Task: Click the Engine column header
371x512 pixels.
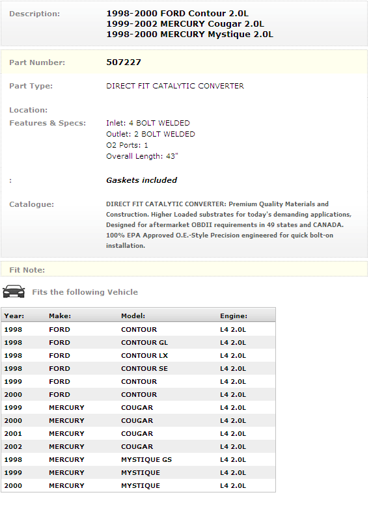Action: coord(234,316)
